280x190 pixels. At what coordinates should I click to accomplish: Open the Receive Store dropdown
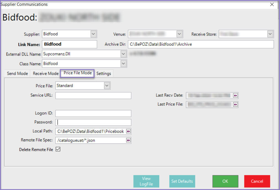click(270, 34)
